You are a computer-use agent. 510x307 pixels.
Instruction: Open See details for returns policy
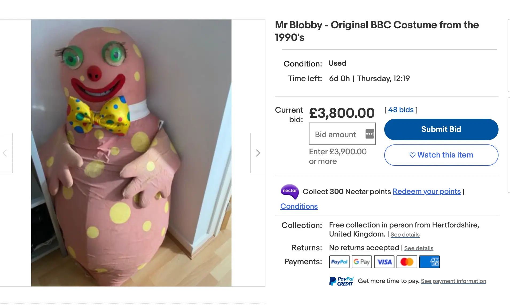tap(418, 248)
